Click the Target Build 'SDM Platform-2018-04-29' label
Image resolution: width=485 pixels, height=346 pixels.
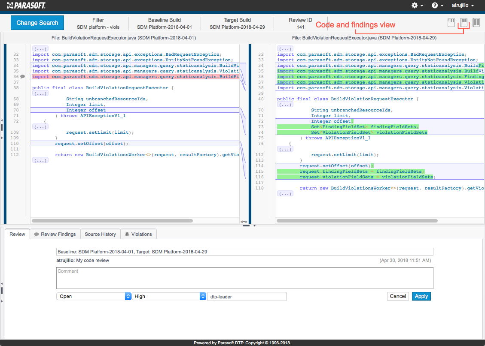[237, 27]
